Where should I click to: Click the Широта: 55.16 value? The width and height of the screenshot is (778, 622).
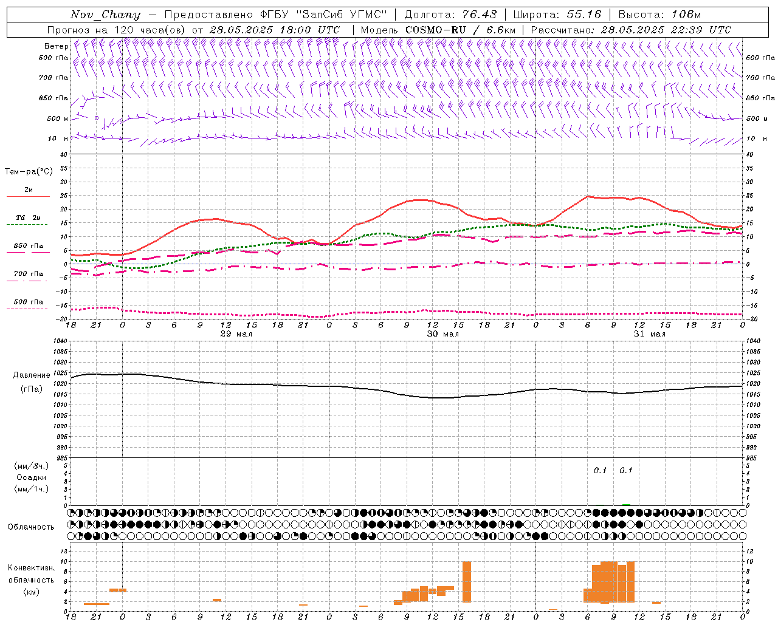click(557, 15)
